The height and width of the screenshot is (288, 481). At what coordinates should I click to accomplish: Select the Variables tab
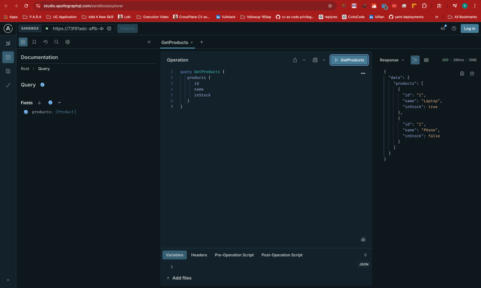pos(174,255)
